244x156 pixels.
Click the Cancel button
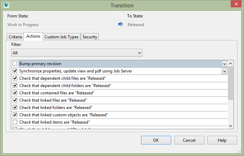pos(189,140)
